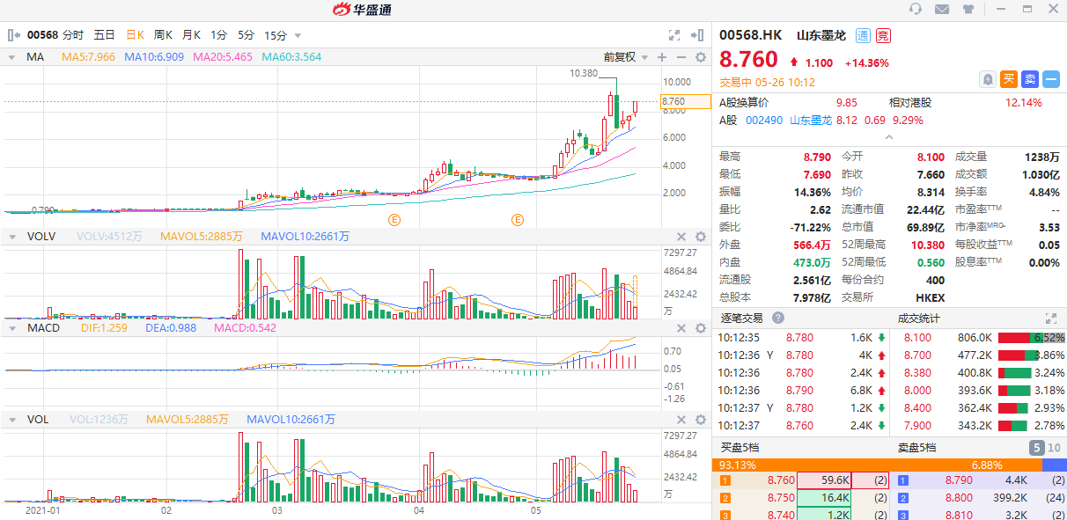
Task: Click stock code 00568 in toolbar
Action: pyautogui.click(x=42, y=35)
